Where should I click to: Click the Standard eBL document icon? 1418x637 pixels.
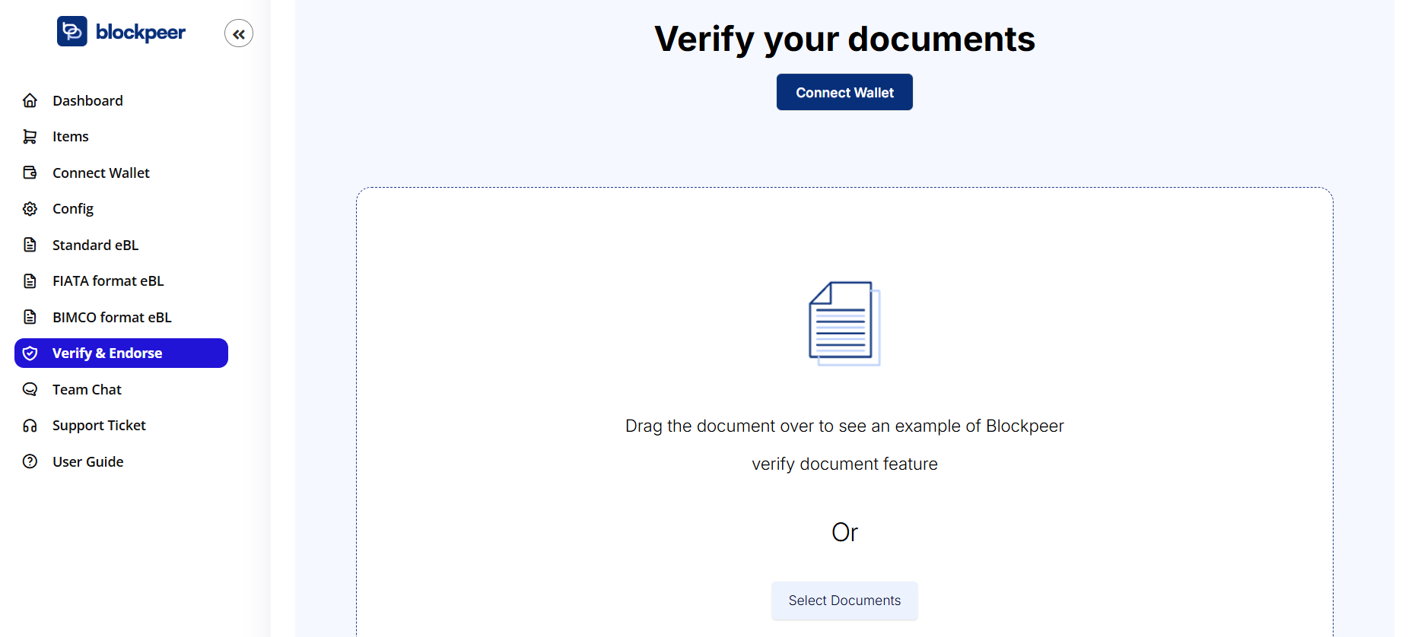30,245
